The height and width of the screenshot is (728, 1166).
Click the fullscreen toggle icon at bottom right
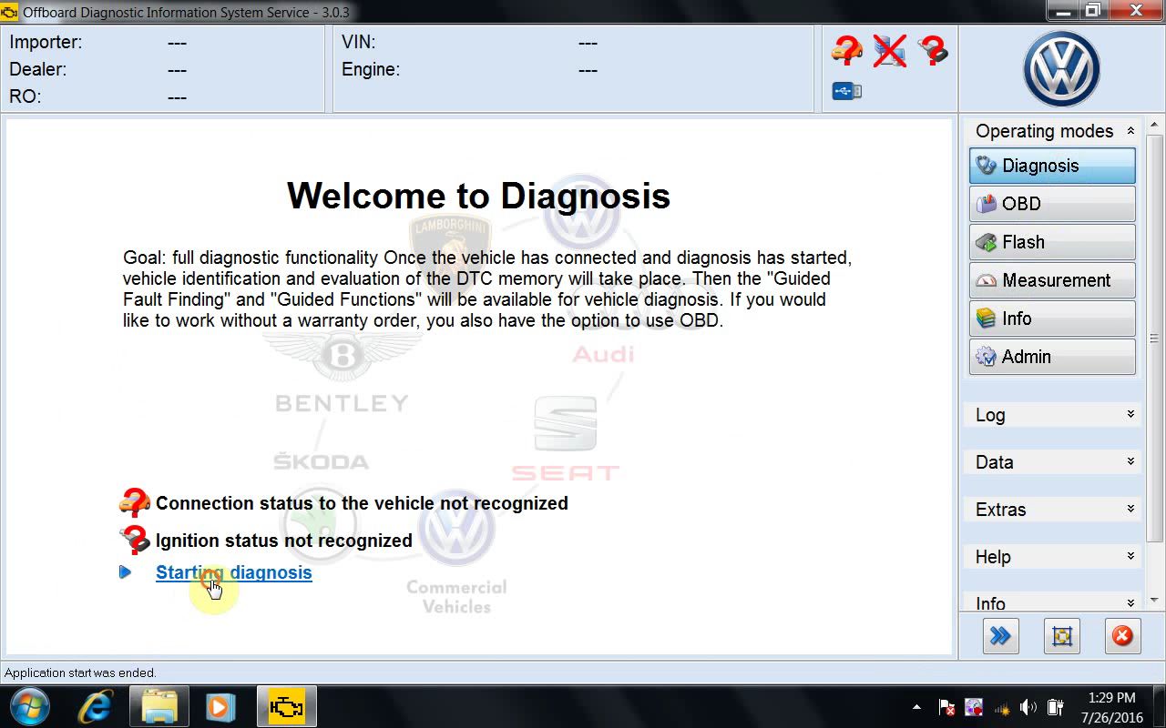tap(1061, 636)
